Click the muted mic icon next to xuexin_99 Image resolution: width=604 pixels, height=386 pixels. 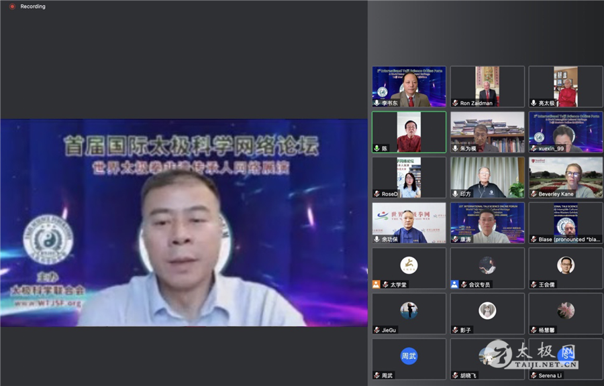(x=534, y=148)
